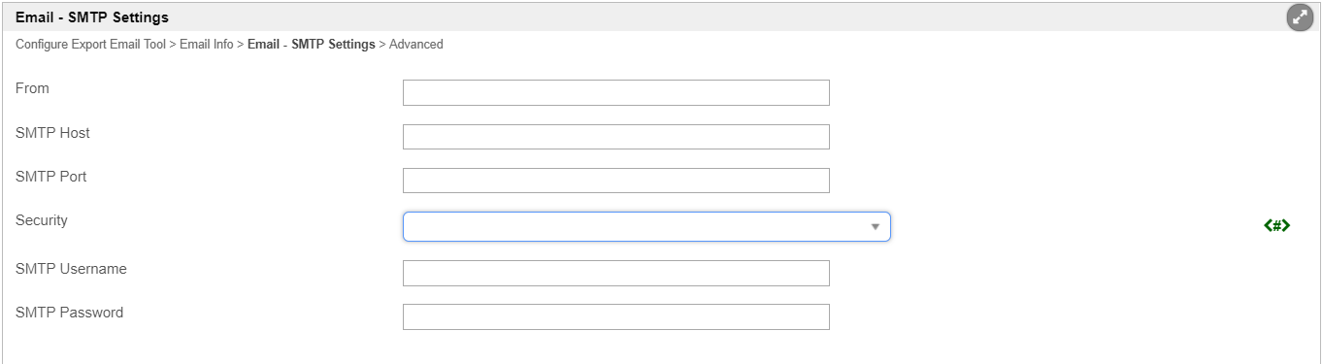Click the SMTP Username label
The image size is (1323, 364).
point(71,269)
